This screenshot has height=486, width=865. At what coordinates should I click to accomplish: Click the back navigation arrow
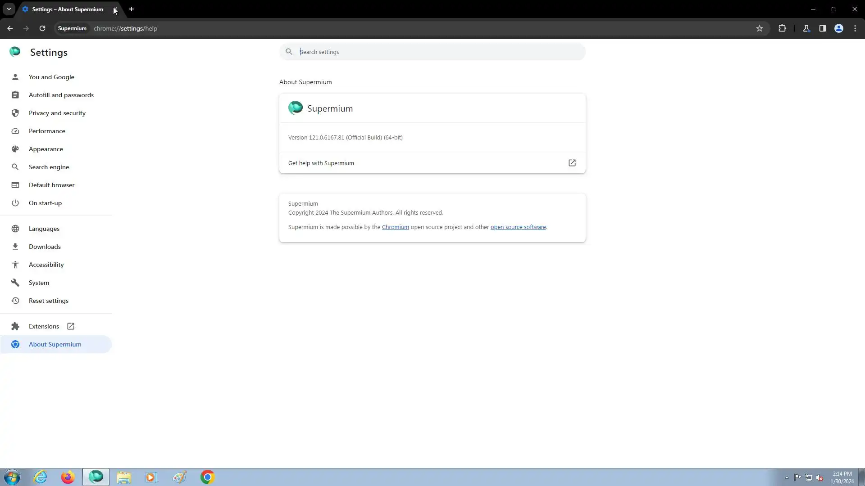click(10, 28)
